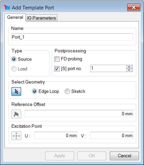Select the General tab
This screenshot has width=144, height=165.
(15, 17)
